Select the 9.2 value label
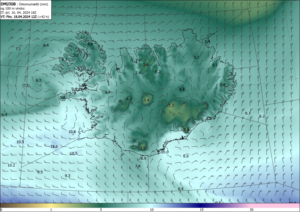Image resolution: width=300 pixels, height=212 pixels. click(262, 116)
